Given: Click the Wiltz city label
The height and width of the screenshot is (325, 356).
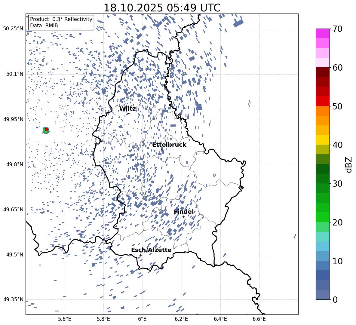Looking at the screenshot, I should point(127,109).
